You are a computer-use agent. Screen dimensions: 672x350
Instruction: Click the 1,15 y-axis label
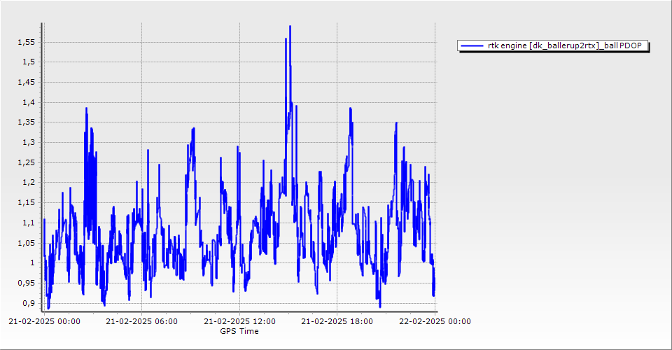26,202
